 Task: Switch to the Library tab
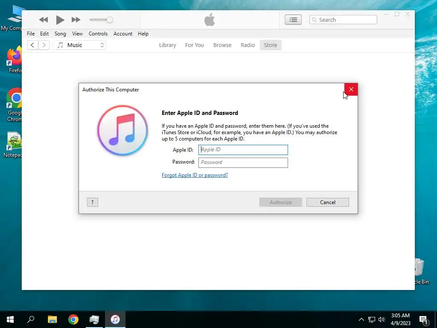[167, 45]
